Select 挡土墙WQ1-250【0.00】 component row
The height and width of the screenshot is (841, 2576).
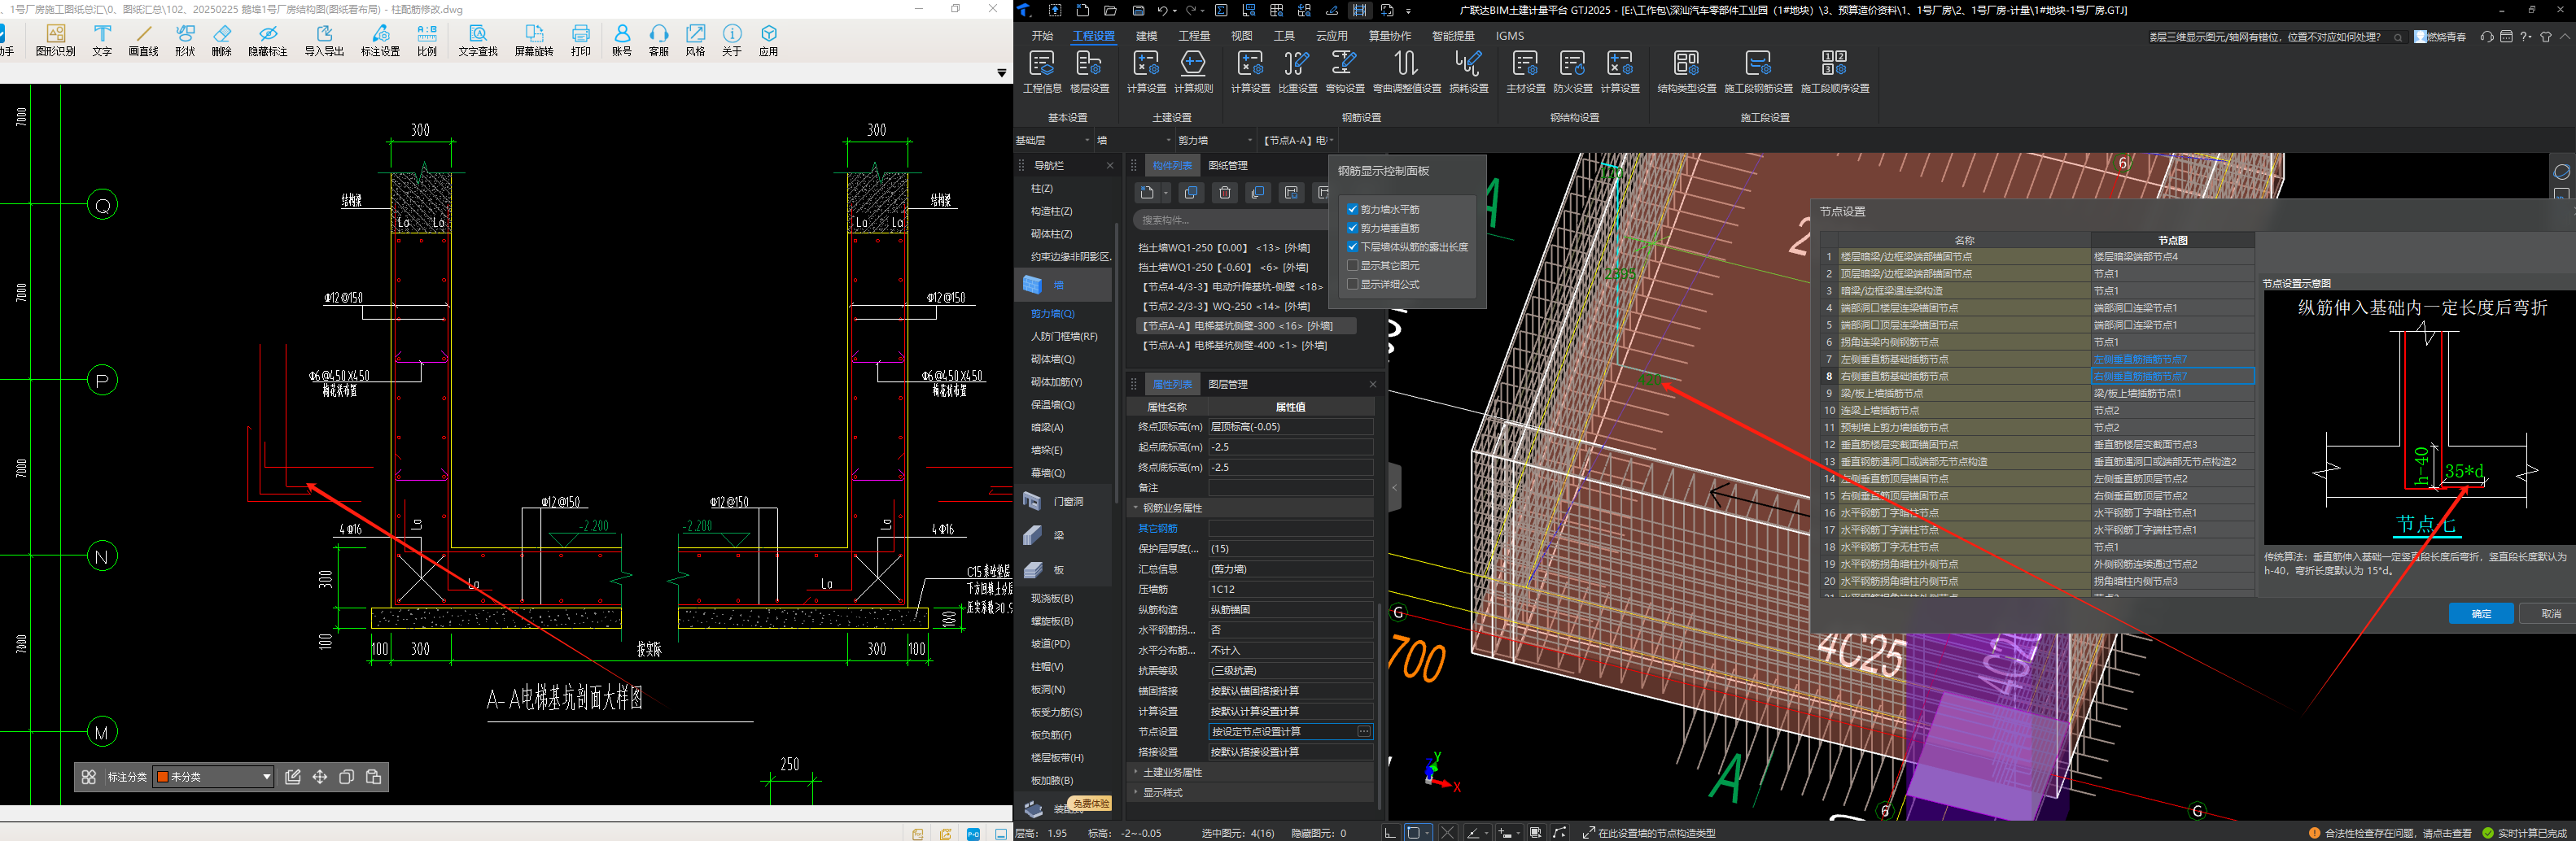1224,248
